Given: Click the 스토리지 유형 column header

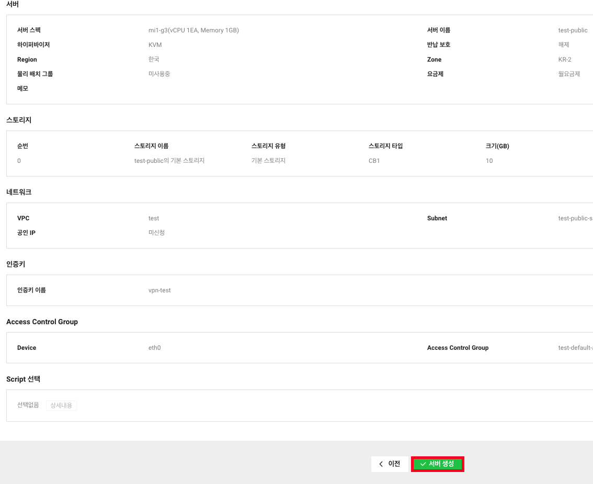Looking at the screenshot, I should click(x=268, y=146).
